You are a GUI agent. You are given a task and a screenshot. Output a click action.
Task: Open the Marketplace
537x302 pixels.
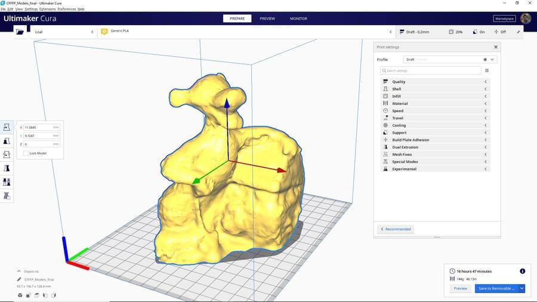pyautogui.click(x=504, y=19)
